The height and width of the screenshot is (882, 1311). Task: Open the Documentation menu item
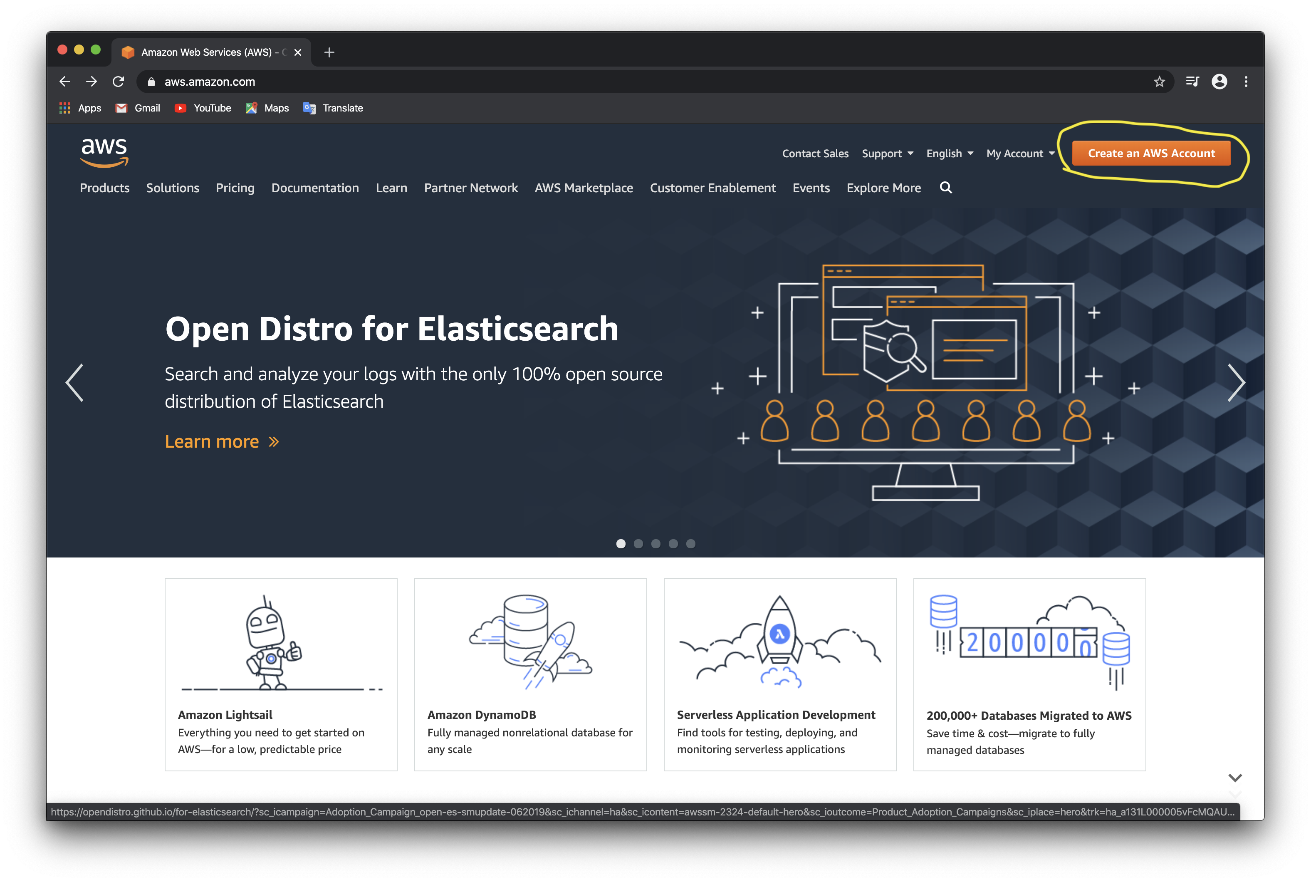(315, 188)
